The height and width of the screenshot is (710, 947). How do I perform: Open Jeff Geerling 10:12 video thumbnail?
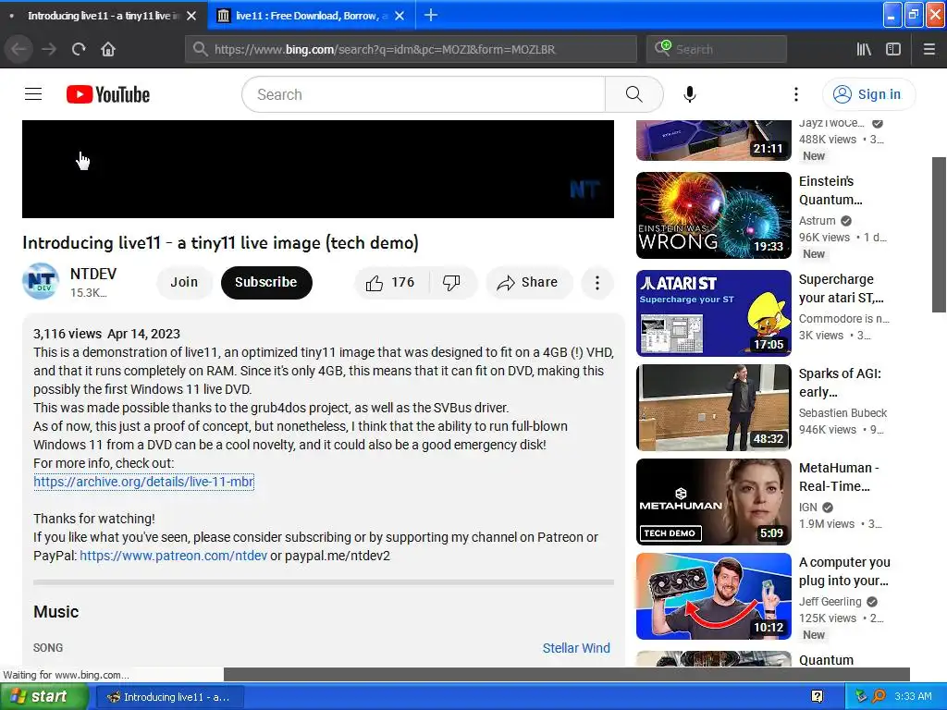click(x=713, y=596)
